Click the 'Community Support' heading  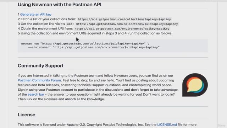point(40,65)
